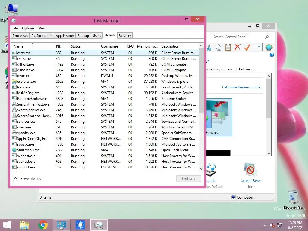Show hidden tray icons arrow
308x231 pixels.
pyautogui.click(x=265, y=225)
